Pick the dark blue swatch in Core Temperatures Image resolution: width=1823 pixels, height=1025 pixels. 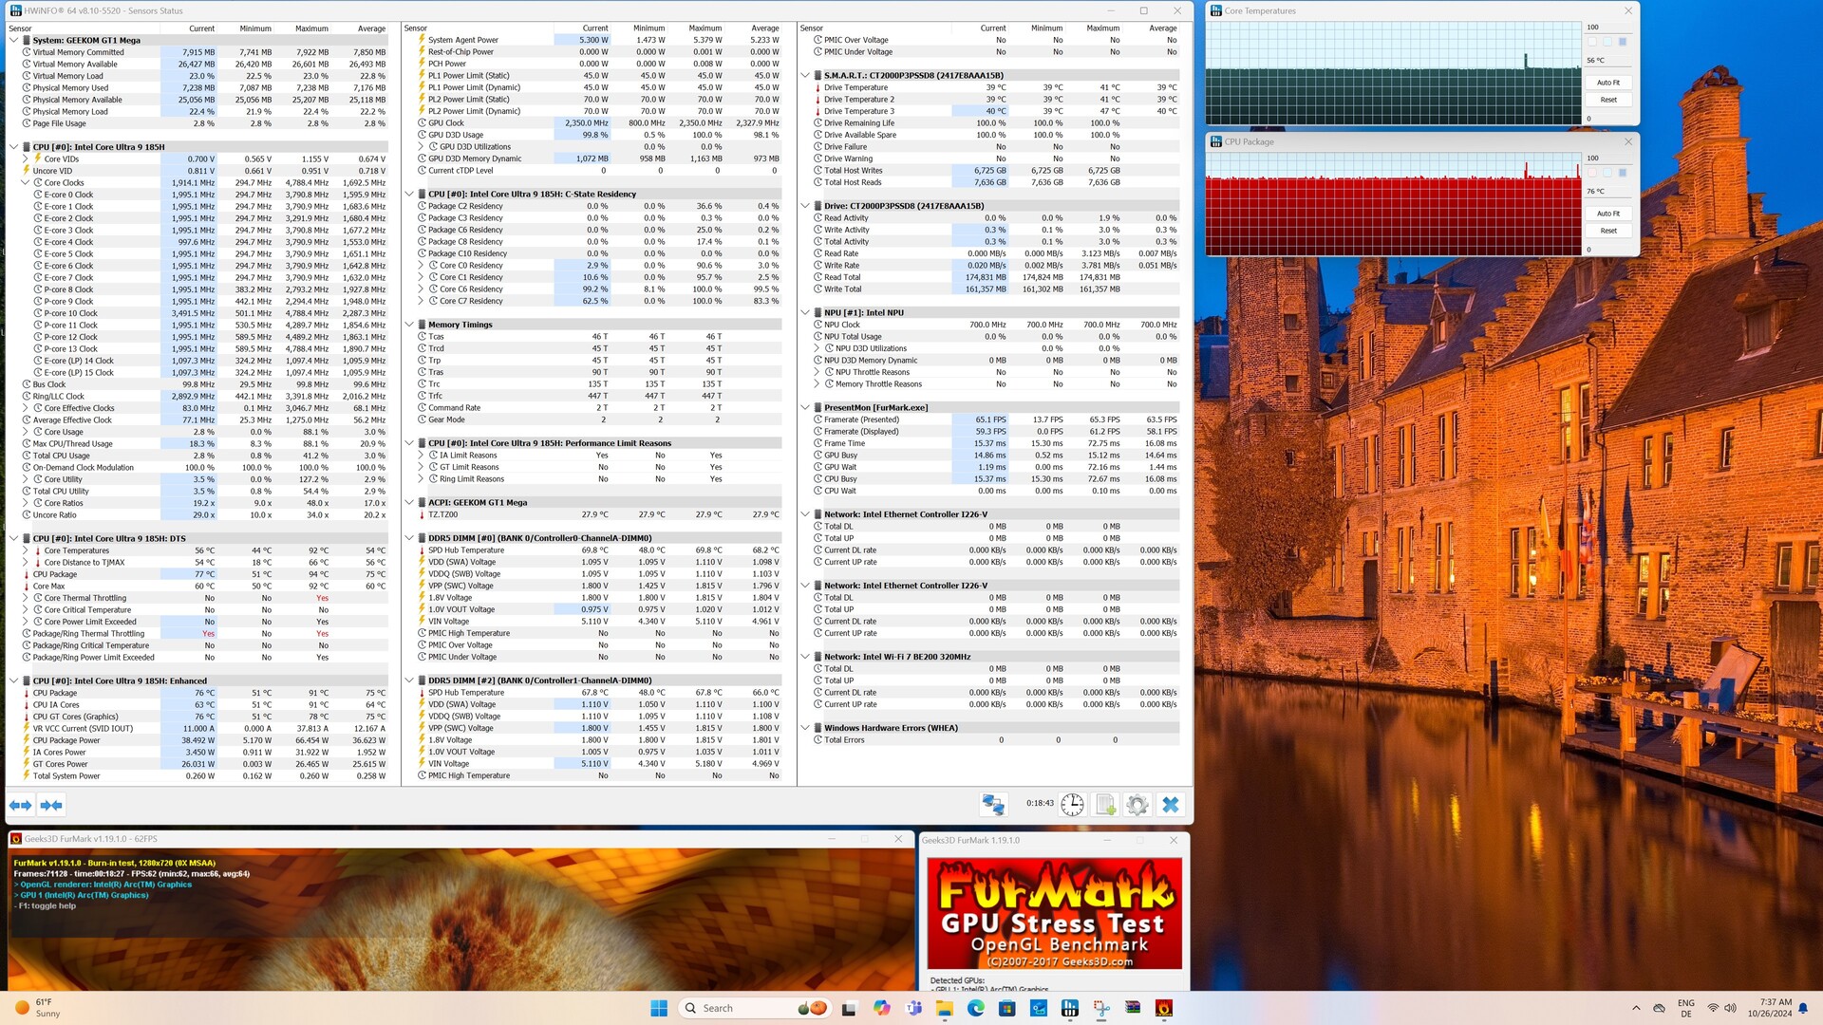click(1623, 42)
